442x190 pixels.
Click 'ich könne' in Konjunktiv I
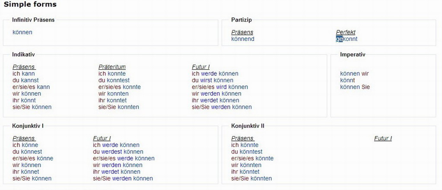[x=25, y=145]
